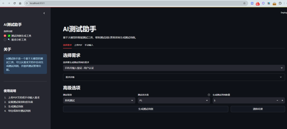Click the test case count number field
This screenshot has height=129, width=287.
click(244, 100)
